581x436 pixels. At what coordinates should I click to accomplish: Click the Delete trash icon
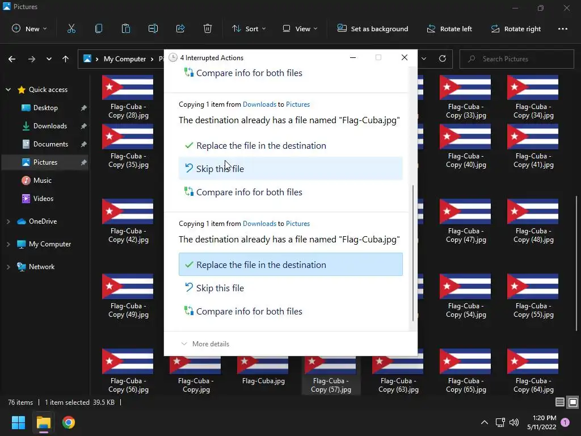(208, 28)
